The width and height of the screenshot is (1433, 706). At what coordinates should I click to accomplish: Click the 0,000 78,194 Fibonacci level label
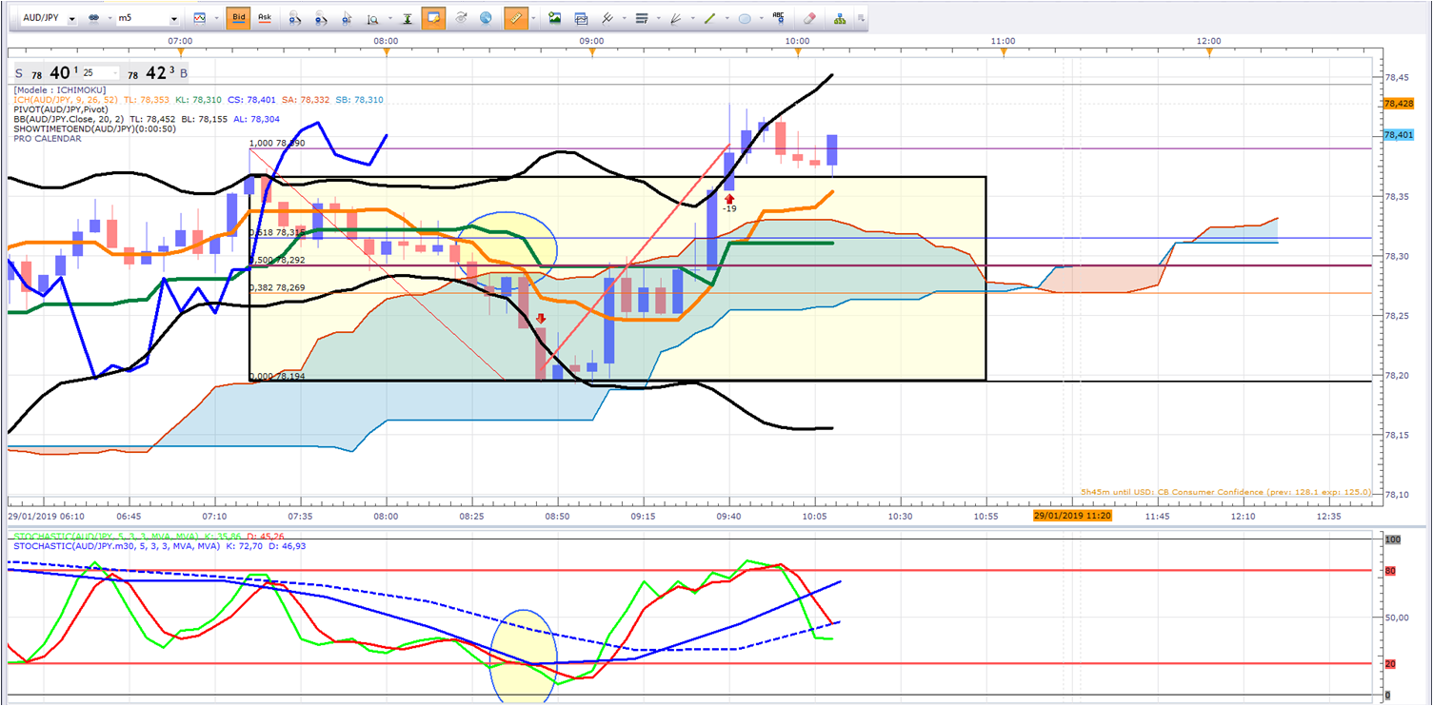coord(277,378)
